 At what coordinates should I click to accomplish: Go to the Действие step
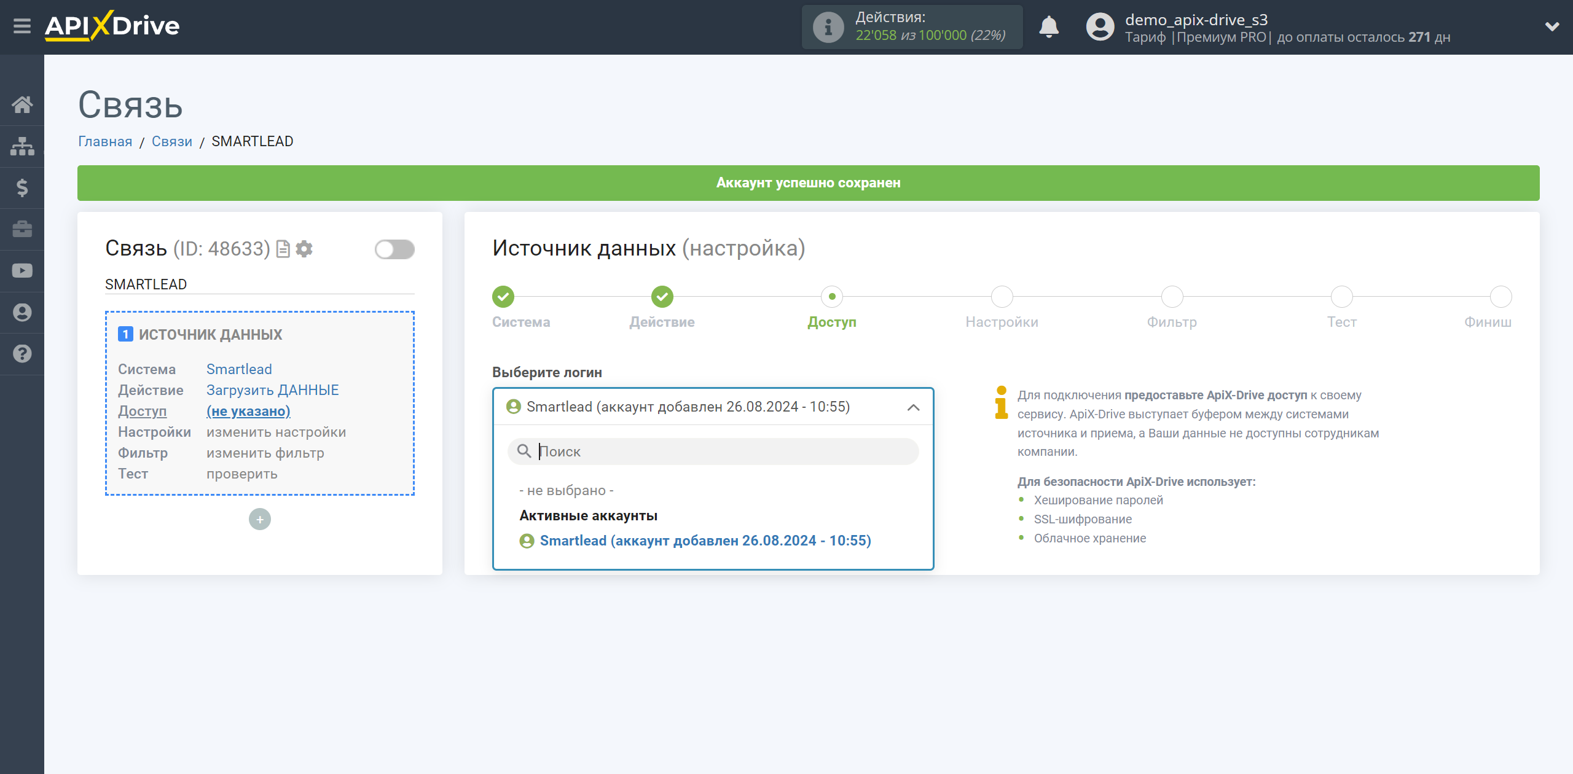click(x=662, y=297)
